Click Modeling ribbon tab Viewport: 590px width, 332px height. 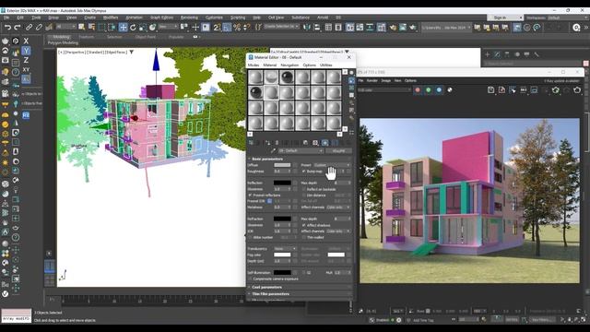[62, 37]
